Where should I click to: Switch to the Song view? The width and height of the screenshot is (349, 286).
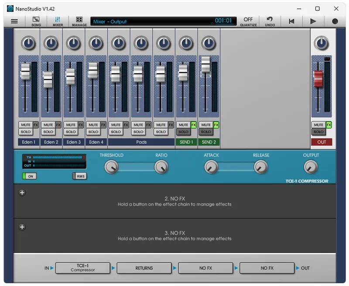tap(36, 21)
